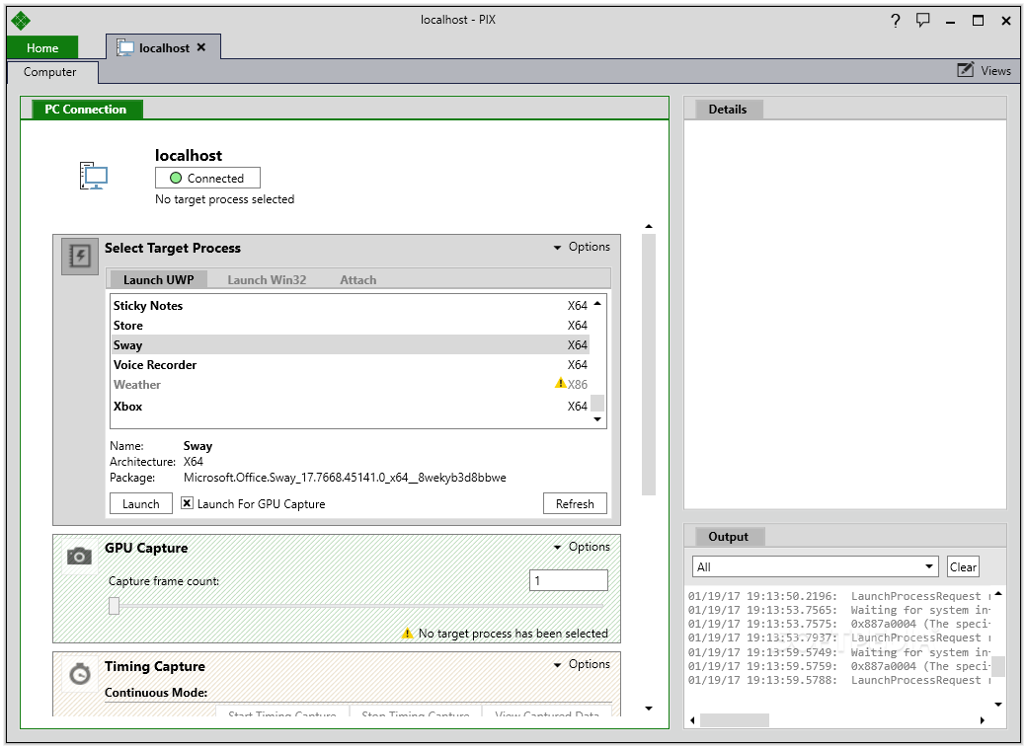Open the Output filter All dropdown
Viewport: 1027px width, 749px height.
tap(816, 567)
